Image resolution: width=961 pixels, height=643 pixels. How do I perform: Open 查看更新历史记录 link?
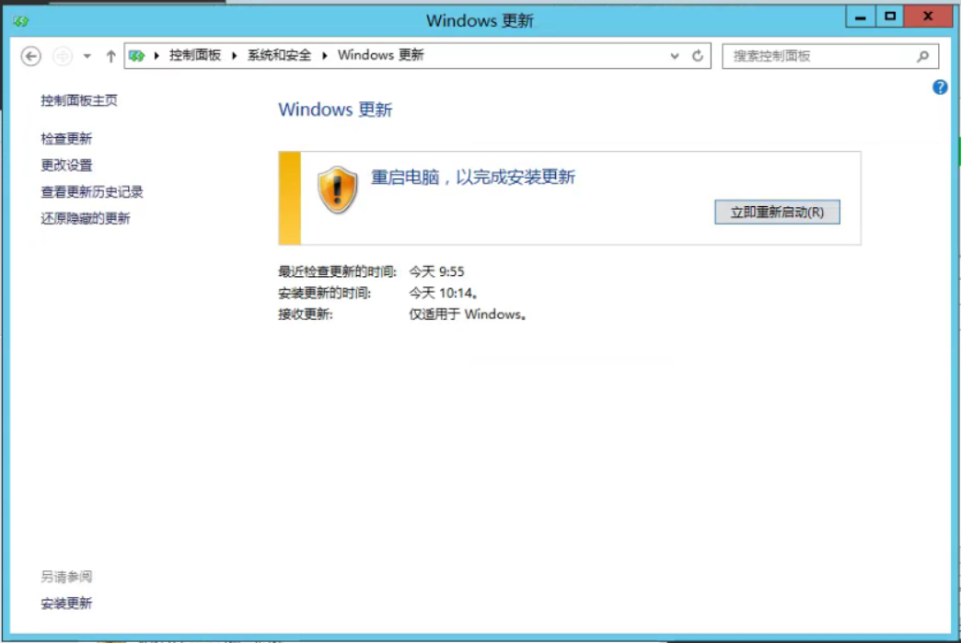(92, 192)
